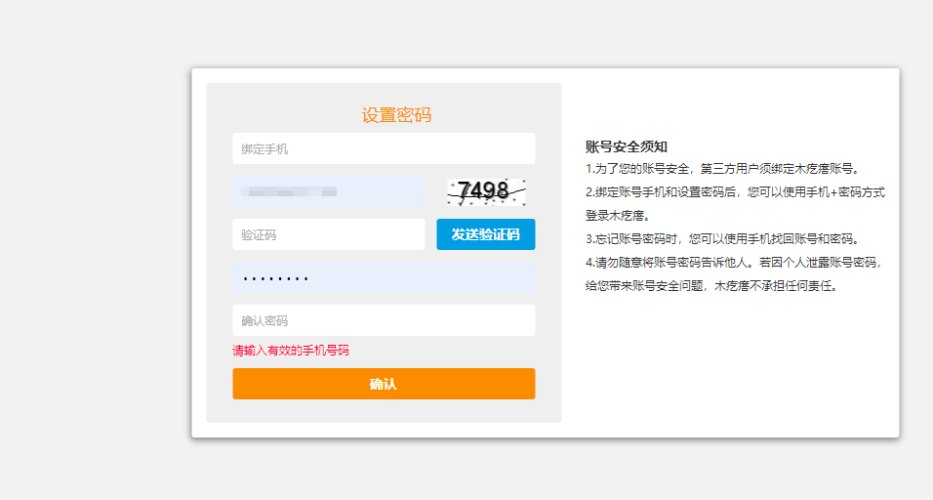Click the line 给您带来账号安全问题 disclaimer
This screenshot has width=933, height=500.
(x=712, y=286)
